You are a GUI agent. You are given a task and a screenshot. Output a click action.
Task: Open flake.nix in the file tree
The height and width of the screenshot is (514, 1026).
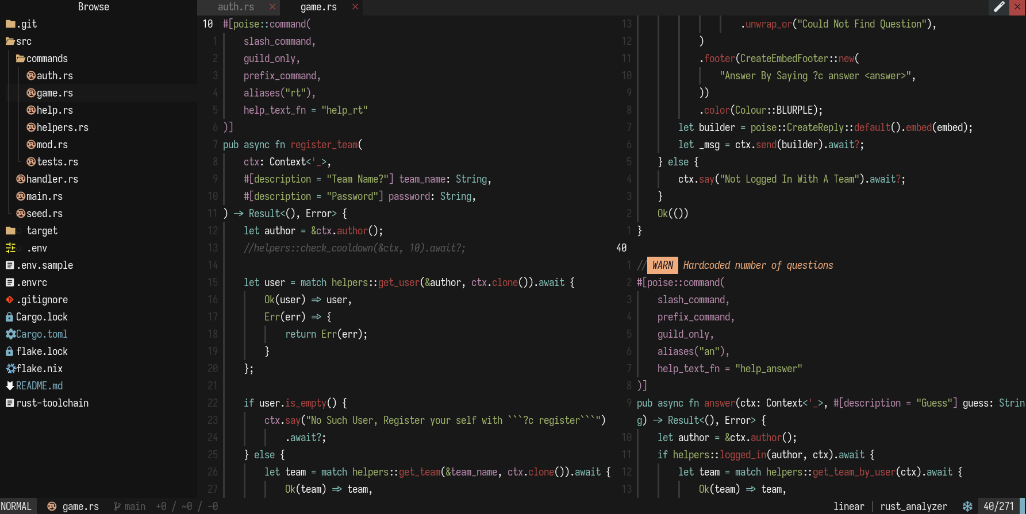(39, 369)
